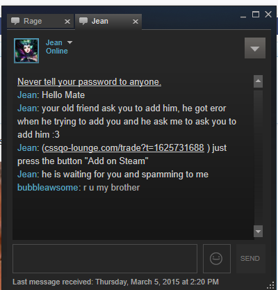Maximize the chat window

pos(256,15)
